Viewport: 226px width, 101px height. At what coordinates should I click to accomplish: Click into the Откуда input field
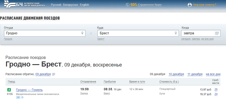click(45, 33)
